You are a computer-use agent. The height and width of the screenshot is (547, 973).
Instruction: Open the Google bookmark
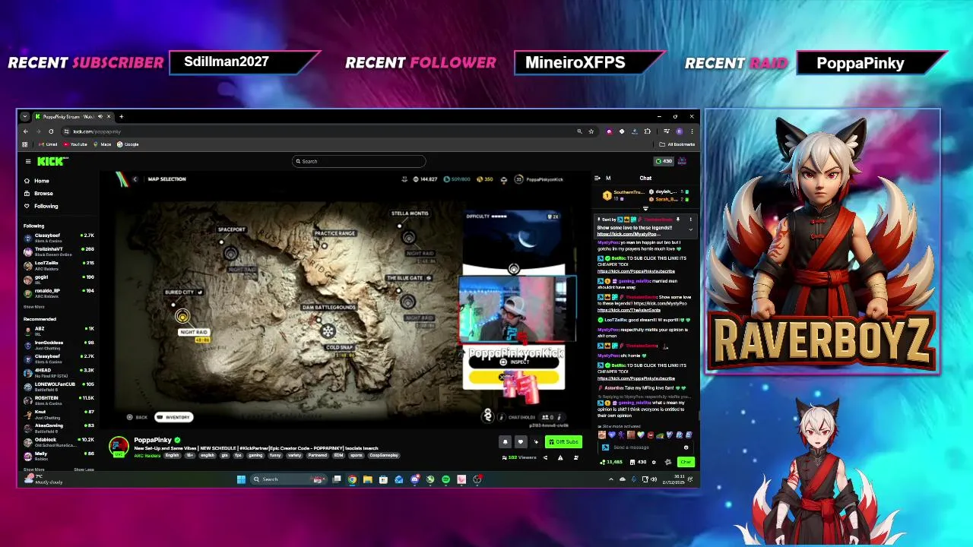pyautogui.click(x=128, y=144)
